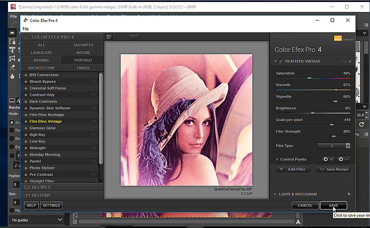
Task: Open the GIMP File menu
Action: [13, 16]
